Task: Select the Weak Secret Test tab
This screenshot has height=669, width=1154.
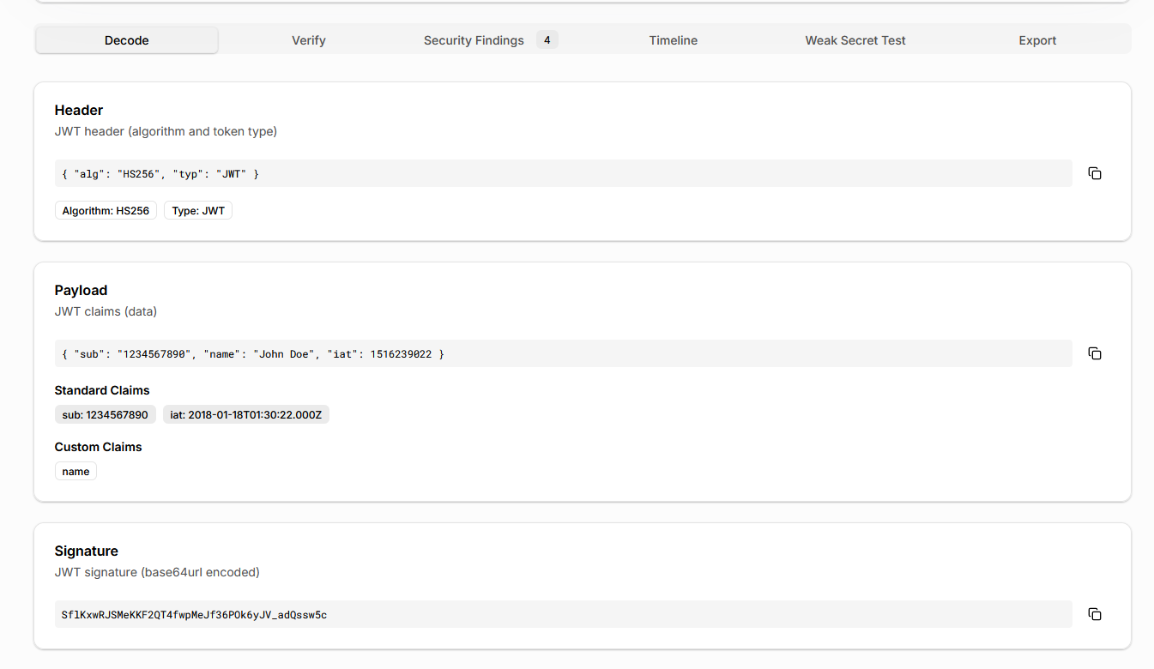Action: [855, 40]
